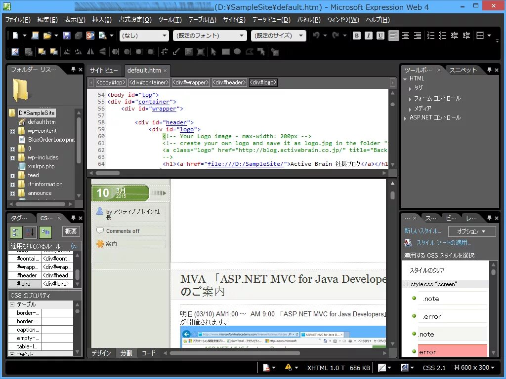Screen dimensions: 506x379
Task: Click the decrease indent icon
Action: pos(455,36)
